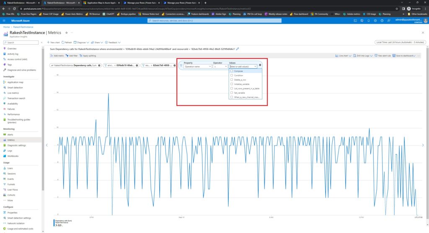Open Transaction search from the sidebar
The height and width of the screenshot is (233, 429).
[x=16, y=98]
